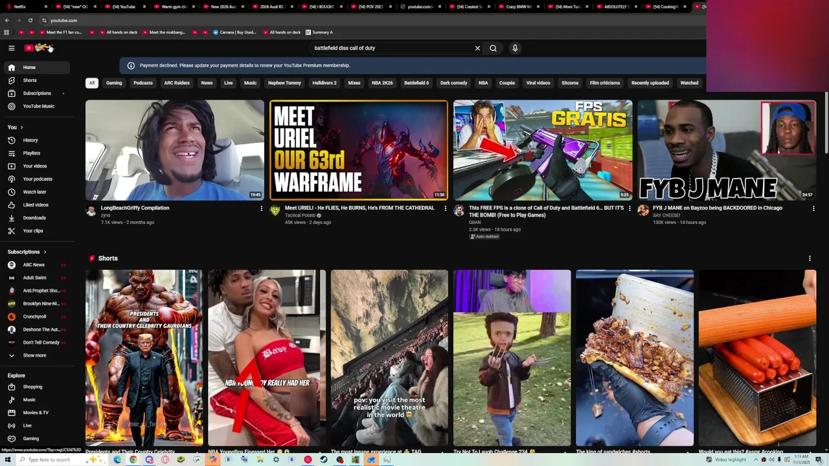Open the ABC News subscription channel
This screenshot has height=466, width=829.
[37, 265]
